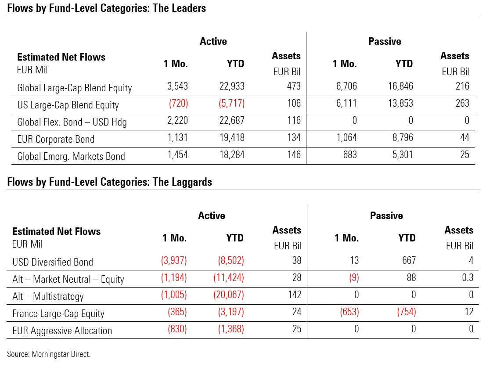This screenshot has width=486, height=367.
Task: Click the 'Source: Morningstar Direct.' footnote
Action: 49,354
